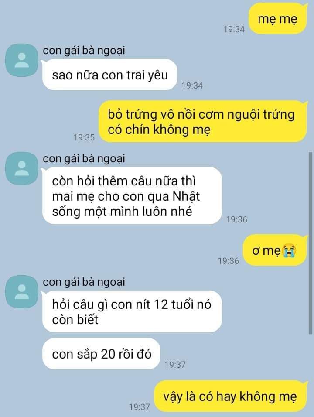Click sender name above "còn hỏi thêm câu nữa"

pyautogui.click(x=84, y=158)
